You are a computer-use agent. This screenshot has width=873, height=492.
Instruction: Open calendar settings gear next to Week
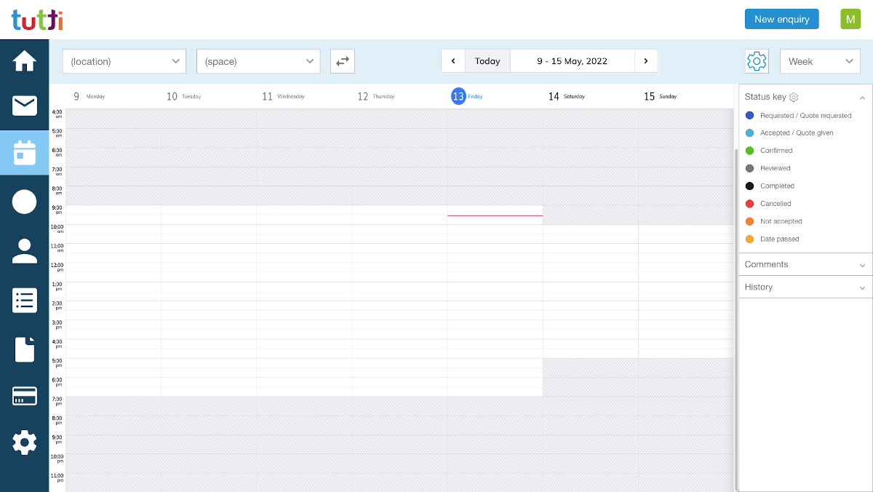click(x=757, y=61)
